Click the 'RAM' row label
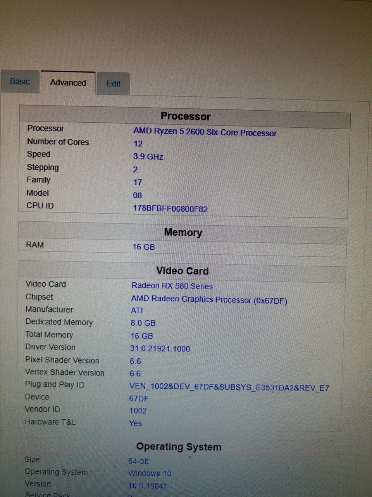The height and width of the screenshot is (497, 372). [x=34, y=245]
